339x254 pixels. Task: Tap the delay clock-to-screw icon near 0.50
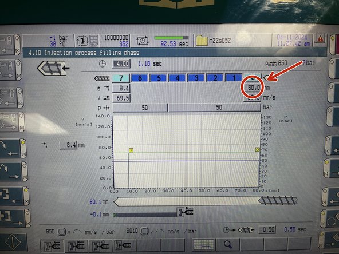pyautogui.click(x=239, y=230)
